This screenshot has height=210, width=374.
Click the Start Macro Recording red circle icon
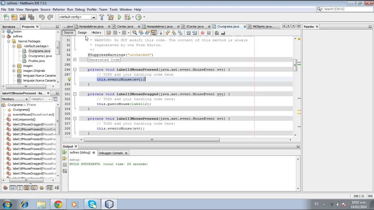point(202,33)
